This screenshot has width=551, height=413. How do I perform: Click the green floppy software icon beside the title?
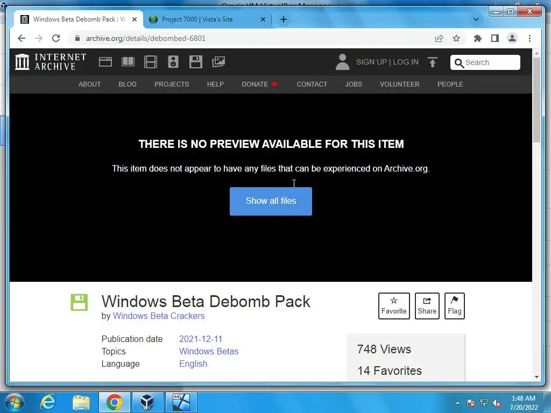(79, 302)
